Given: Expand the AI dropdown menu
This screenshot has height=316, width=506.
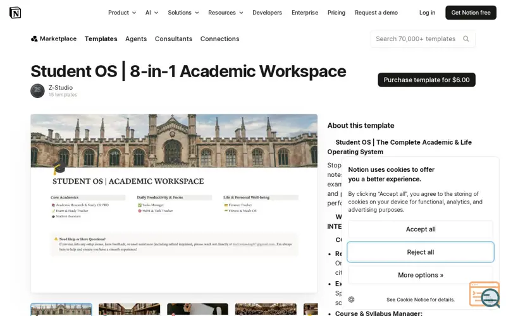Looking at the screenshot, I should coord(152,13).
